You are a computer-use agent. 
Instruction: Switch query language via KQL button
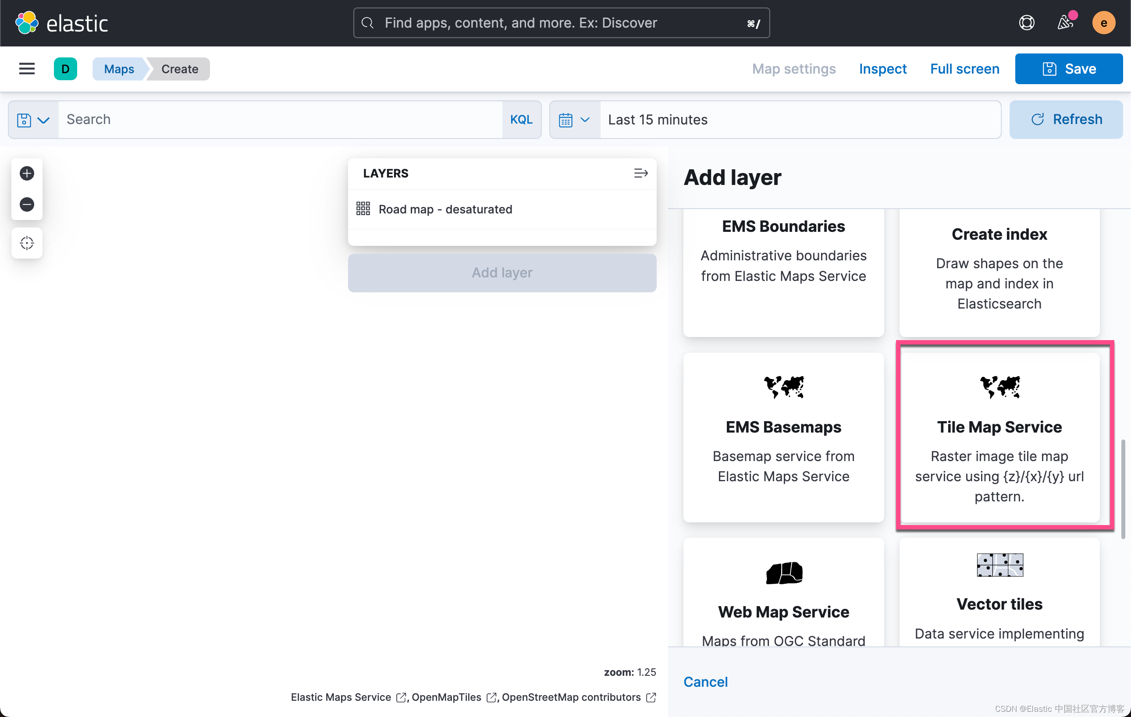click(x=521, y=120)
